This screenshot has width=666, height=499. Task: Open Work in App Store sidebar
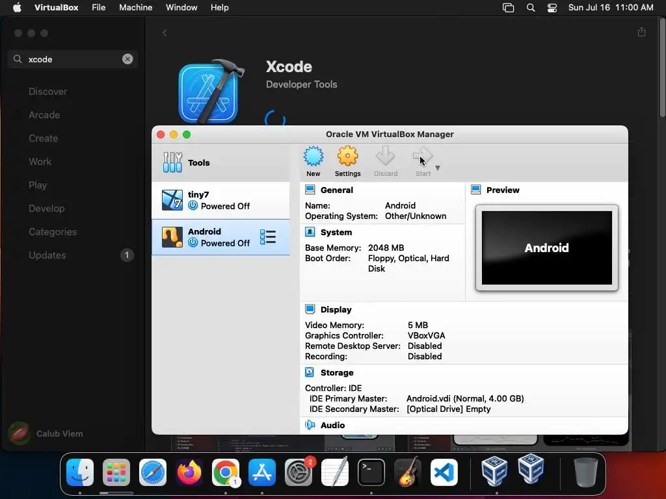(x=40, y=162)
